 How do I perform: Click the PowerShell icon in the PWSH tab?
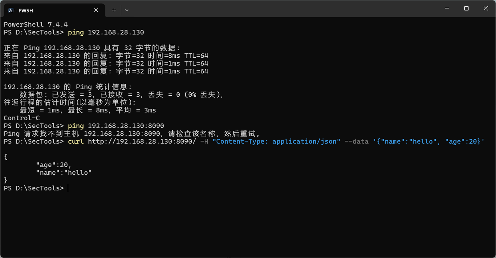click(11, 10)
